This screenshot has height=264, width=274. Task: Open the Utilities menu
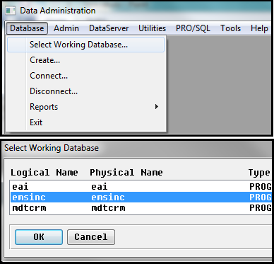[x=152, y=28]
